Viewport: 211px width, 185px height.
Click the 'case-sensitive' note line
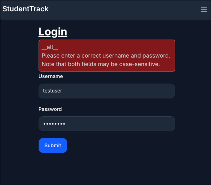[101, 64]
